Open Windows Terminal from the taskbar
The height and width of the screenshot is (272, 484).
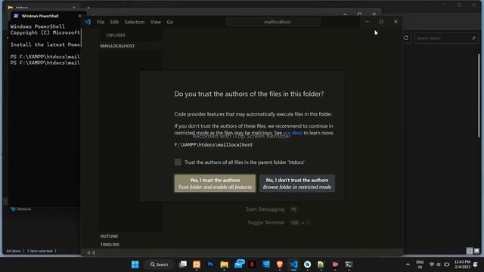click(349, 264)
